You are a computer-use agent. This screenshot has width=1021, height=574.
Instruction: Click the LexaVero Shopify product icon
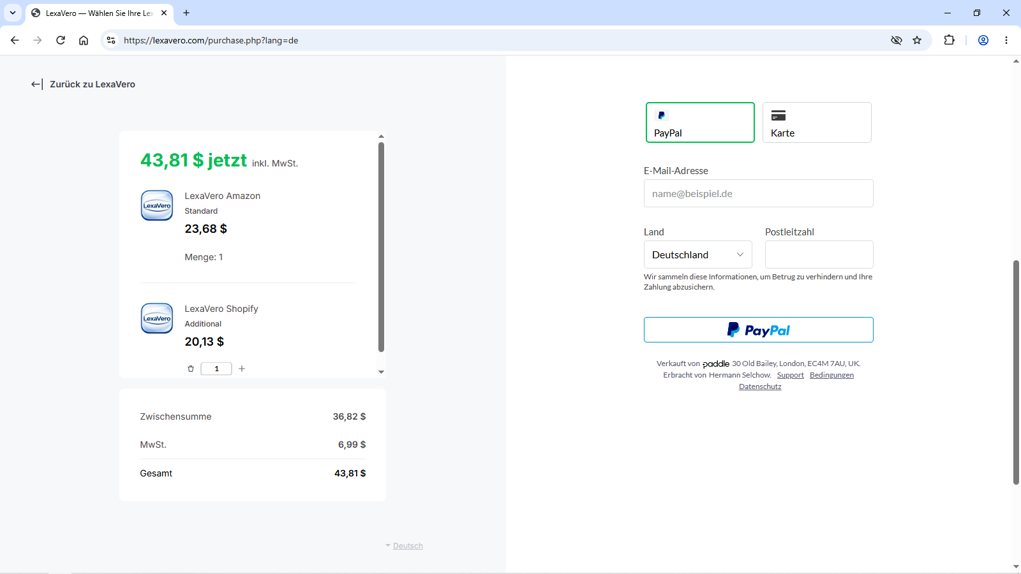click(157, 318)
